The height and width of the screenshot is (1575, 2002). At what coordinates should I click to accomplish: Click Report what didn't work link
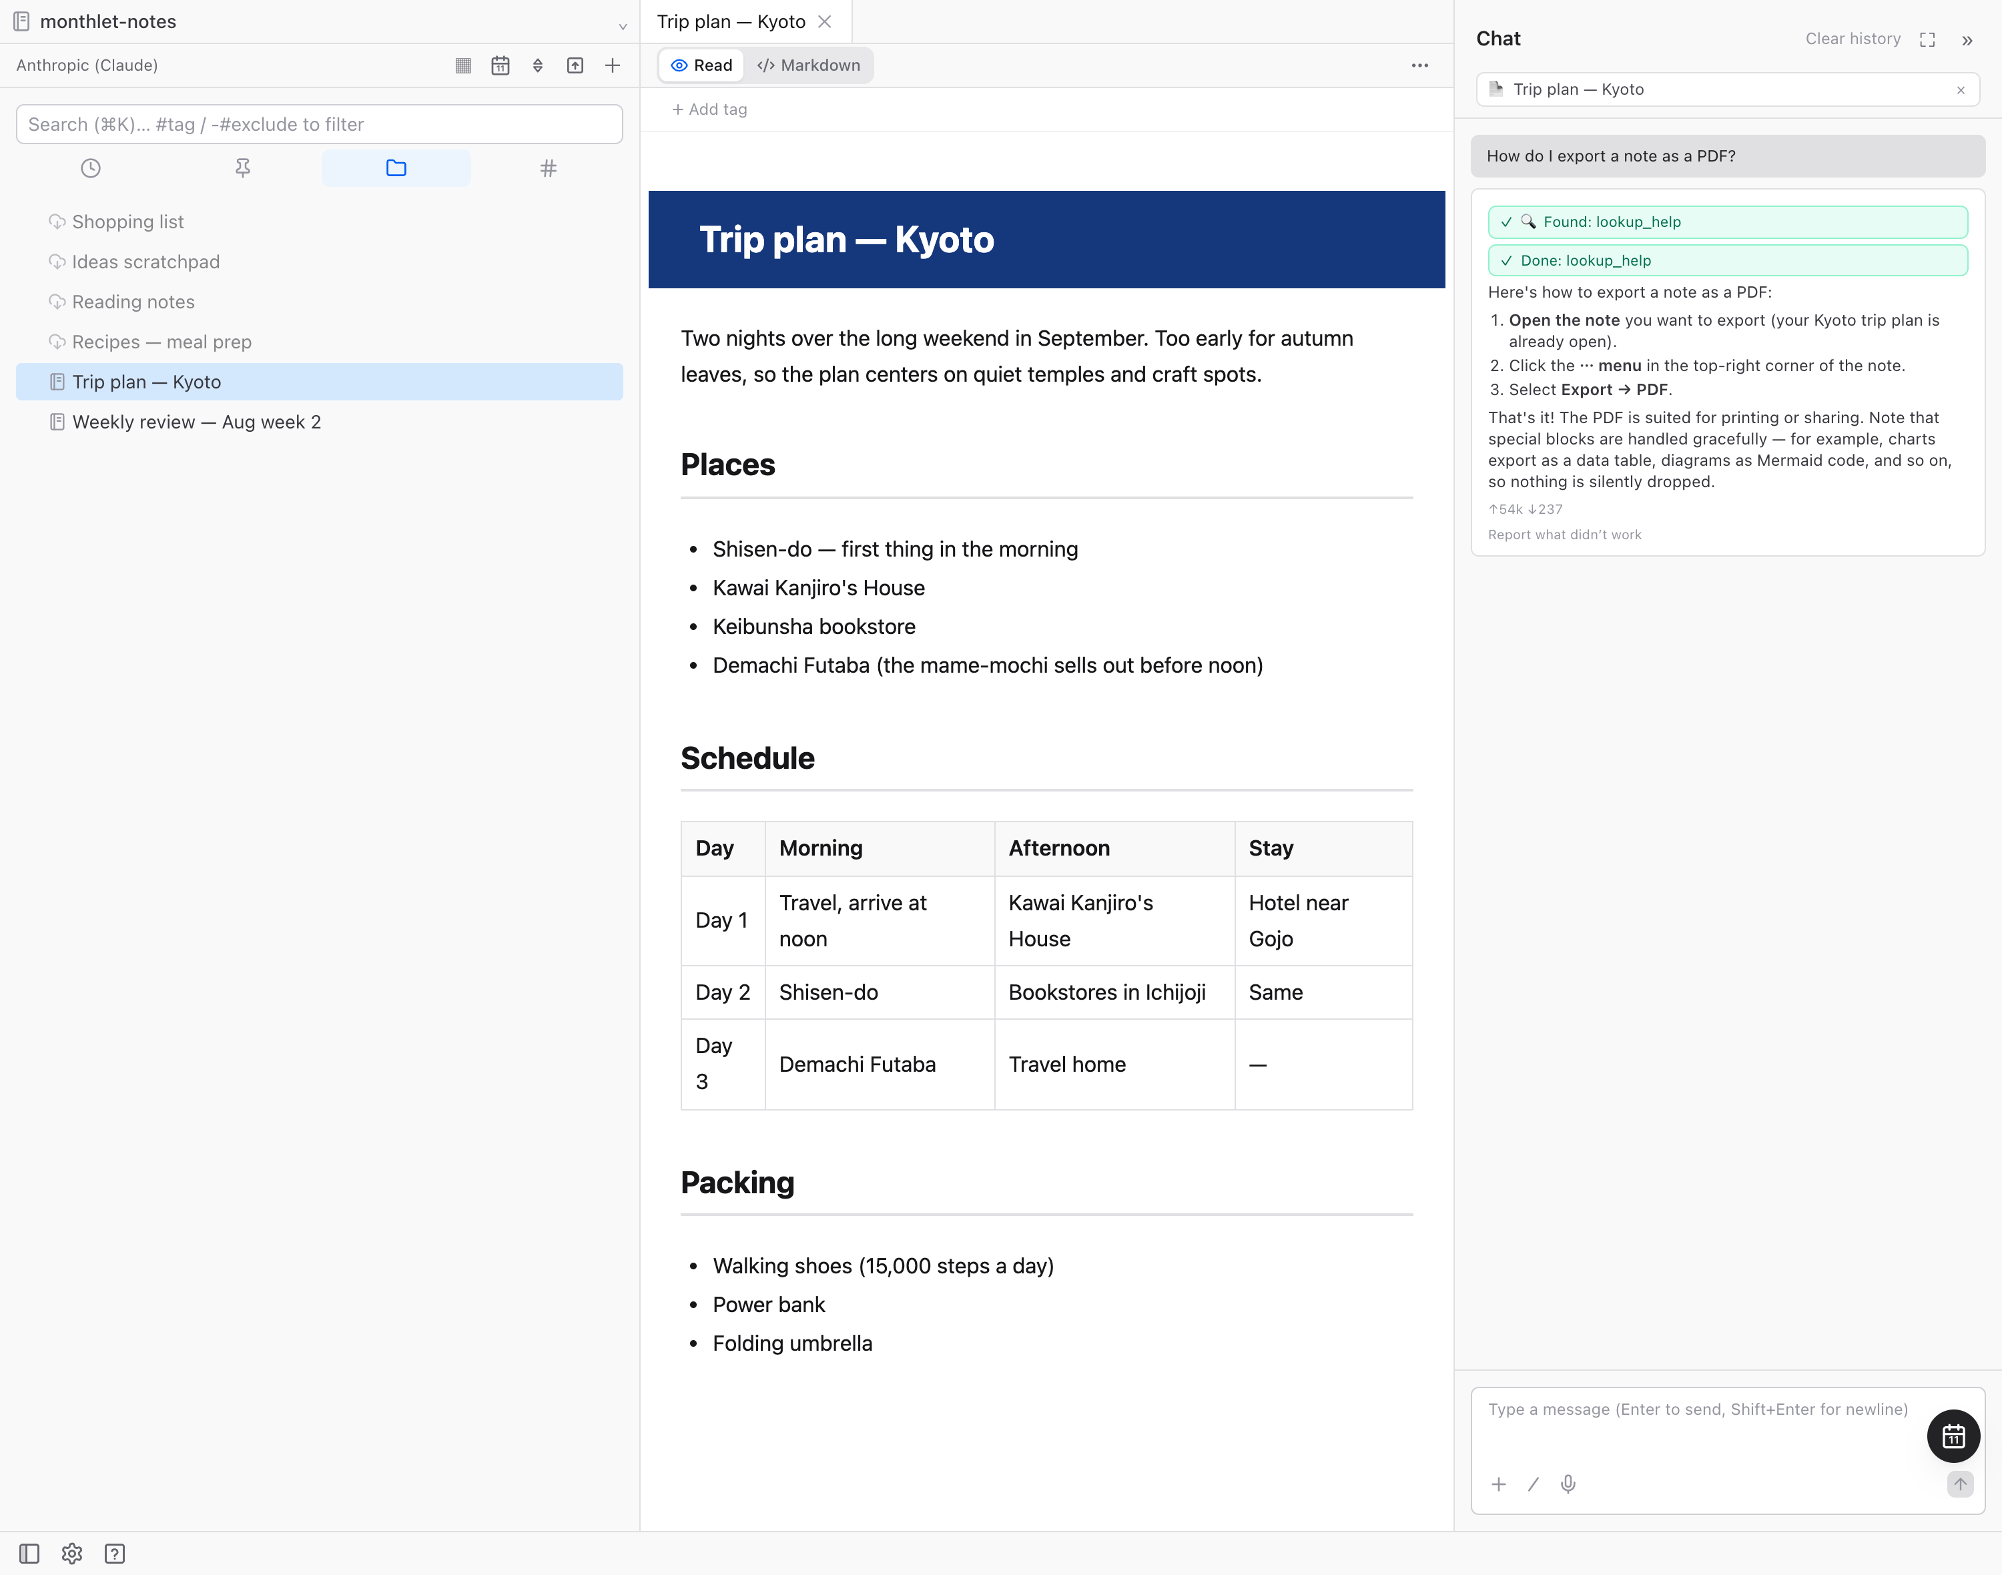(1564, 535)
